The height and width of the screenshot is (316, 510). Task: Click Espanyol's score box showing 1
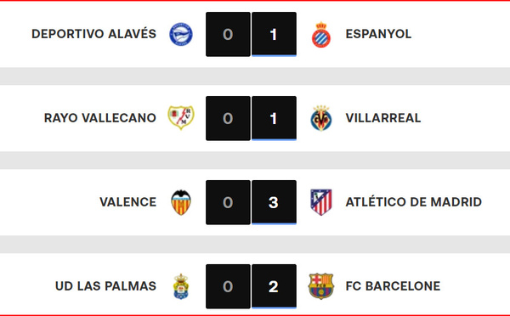pos(274,34)
